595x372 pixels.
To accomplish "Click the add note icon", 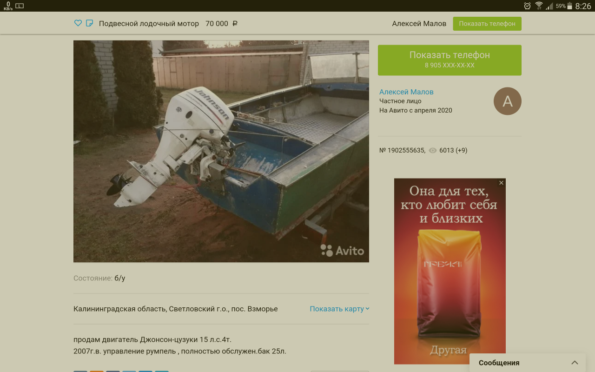I will coord(90,23).
